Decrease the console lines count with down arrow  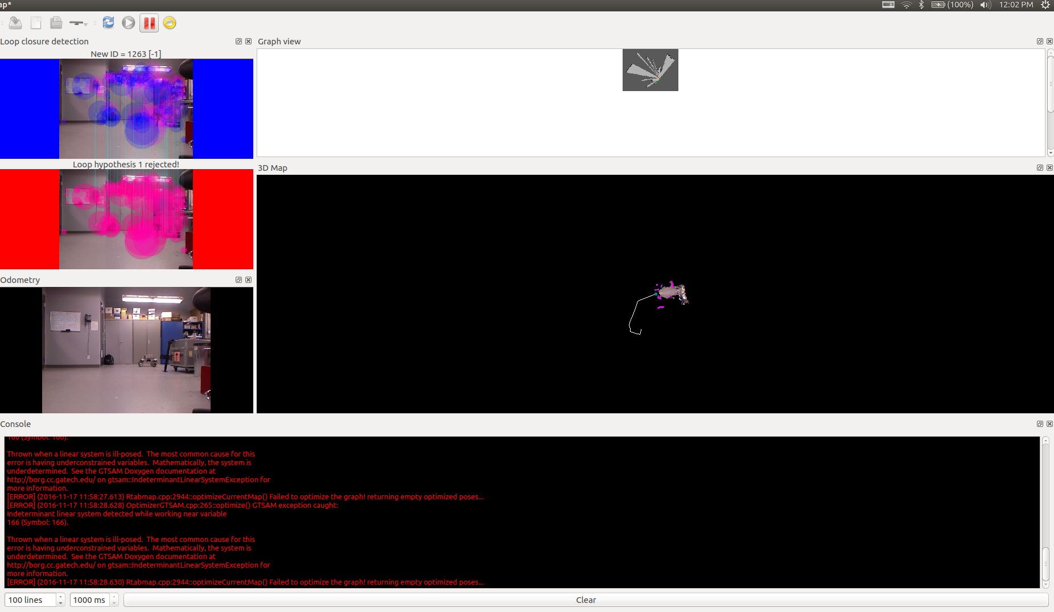[x=61, y=603]
